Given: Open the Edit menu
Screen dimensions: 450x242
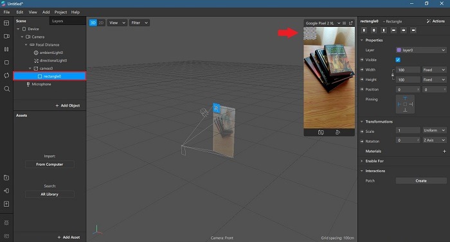Looking at the screenshot, I should click(x=19, y=12).
